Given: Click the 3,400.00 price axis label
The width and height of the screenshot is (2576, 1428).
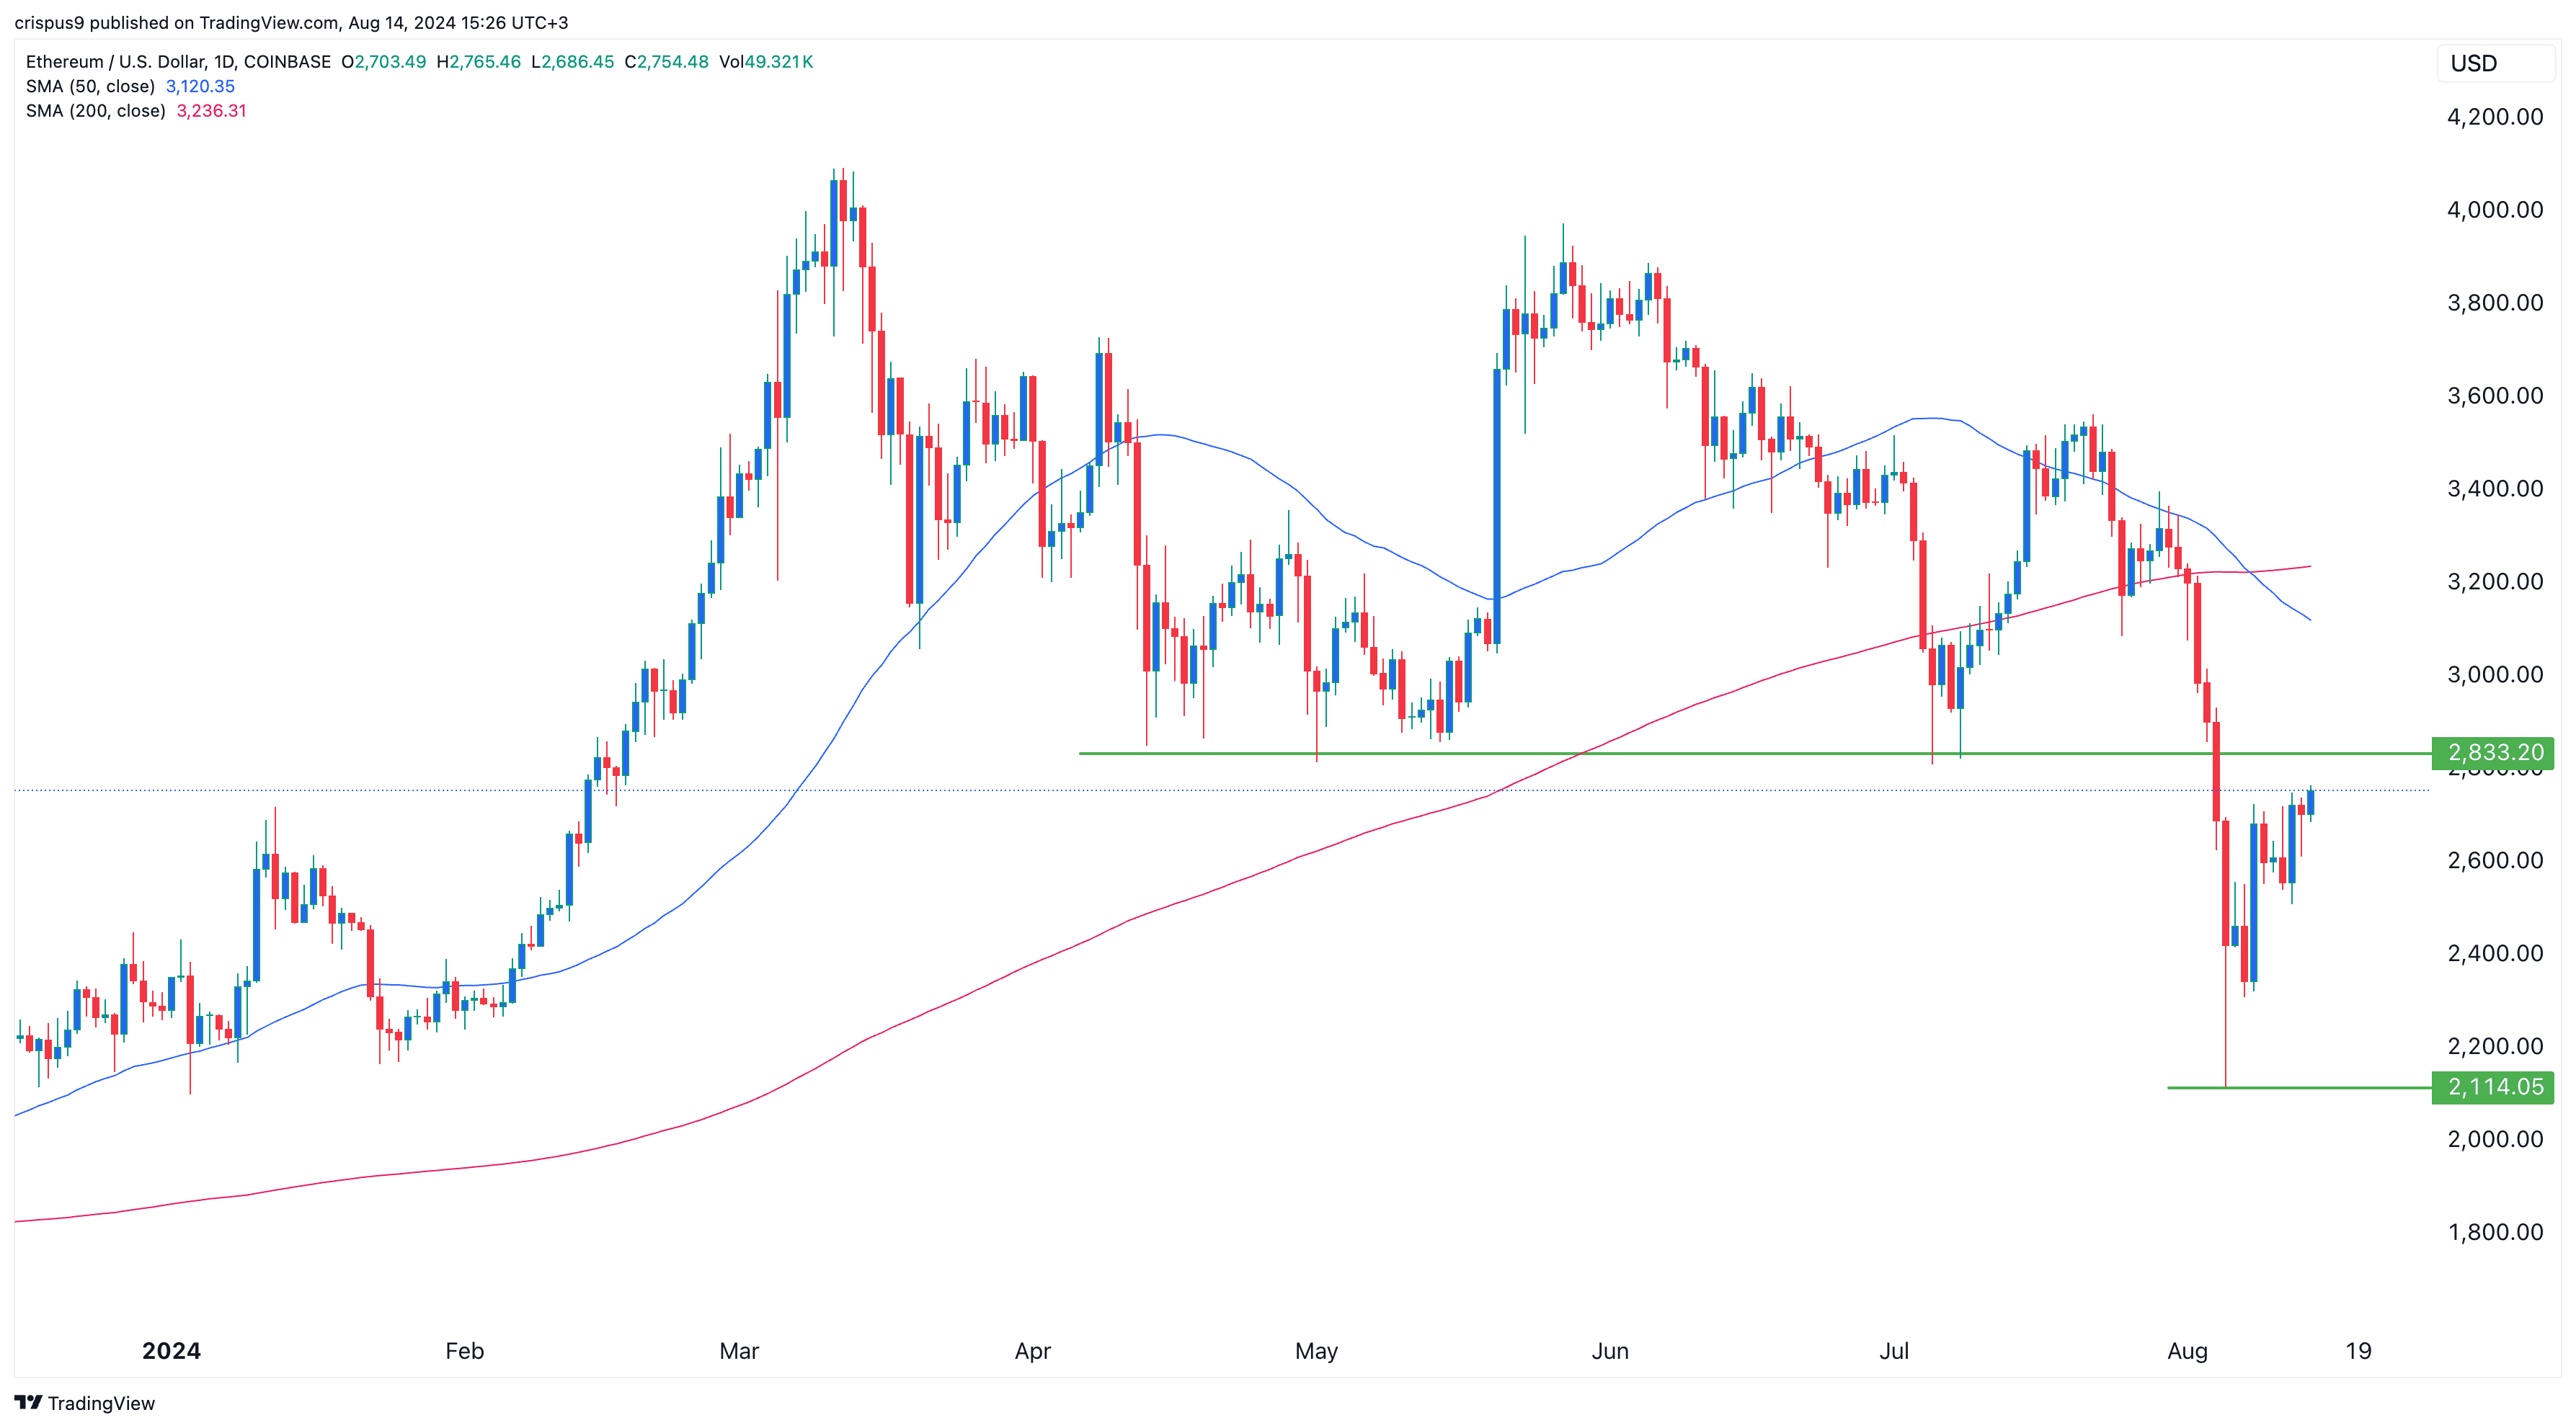Looking at the screenshot, I should tap(2495, 488).
